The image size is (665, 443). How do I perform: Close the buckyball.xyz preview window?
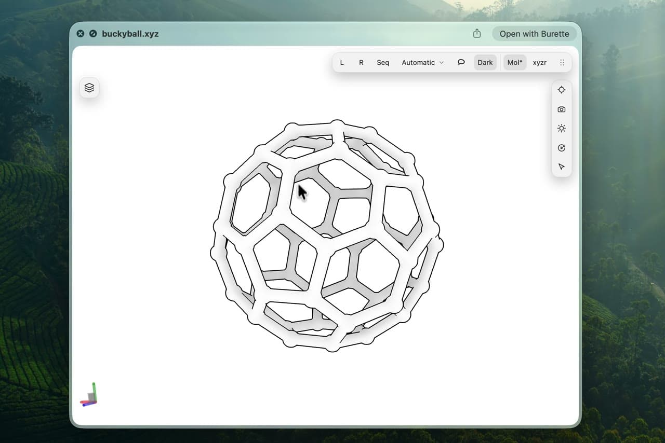[x=80, y=34]
